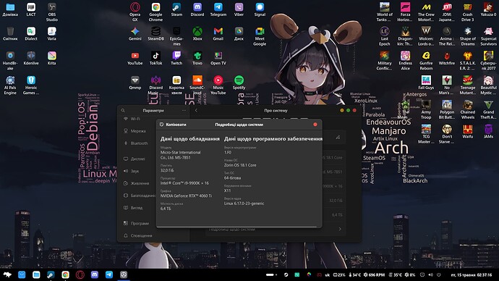Open the Xbox desktop icon

click(x=197, y=34)
